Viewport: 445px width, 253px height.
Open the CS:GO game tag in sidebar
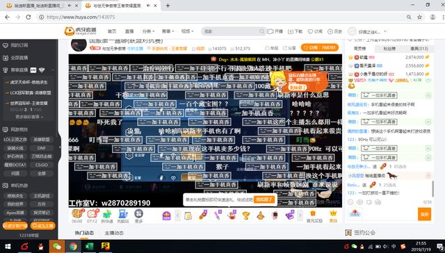click(42, 165)
